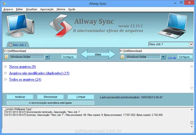Viewport: 196px width, 135px height.
Task: Click file list scrollbar down arrow
Action: pos(192,88)
